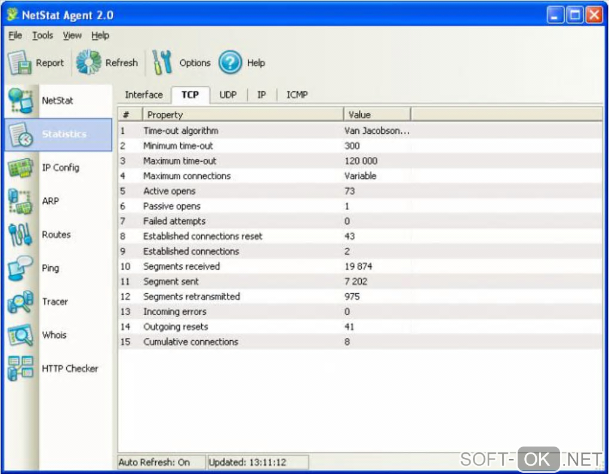
Task: Open the Routes sidebar icon
Action: (x=20, y=235)
